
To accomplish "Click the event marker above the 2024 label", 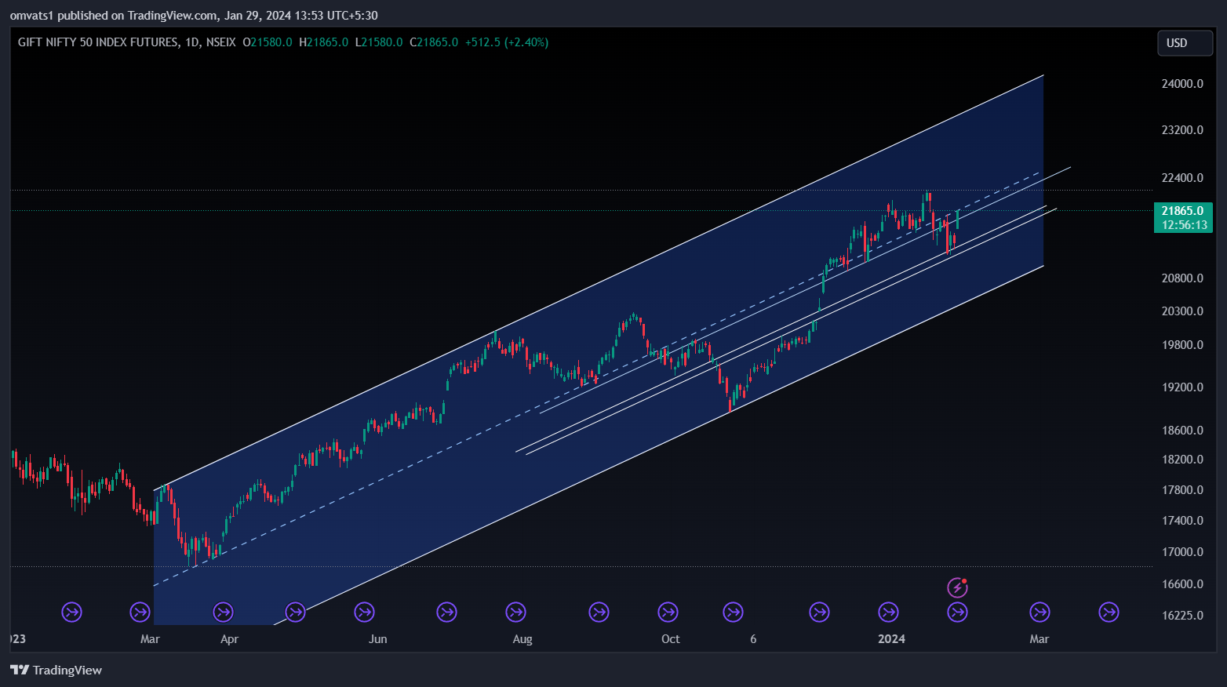I will coord(888,612).
